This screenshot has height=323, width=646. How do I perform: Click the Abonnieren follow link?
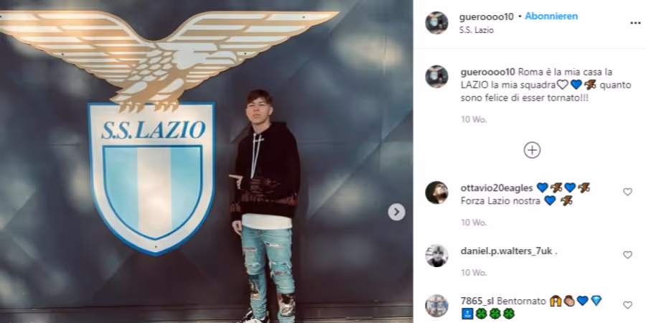coord(551,17)
